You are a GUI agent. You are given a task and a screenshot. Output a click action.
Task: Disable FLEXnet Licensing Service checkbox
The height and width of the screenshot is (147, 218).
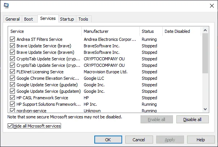tap(12, 72)
